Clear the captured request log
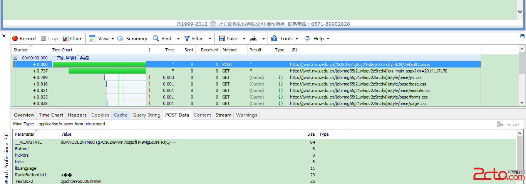The width and height of the screenshot is (526, 184). tap(72, 38)
